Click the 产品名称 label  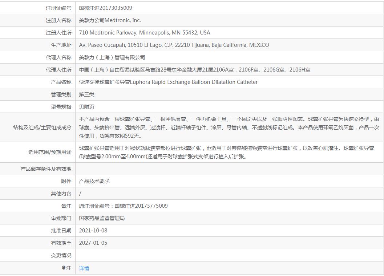(61, 82)
